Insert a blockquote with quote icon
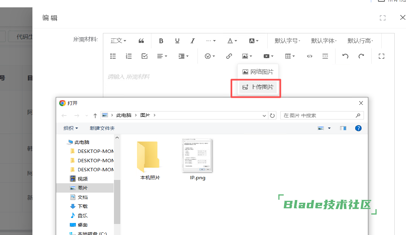 (x=141, y=41)
